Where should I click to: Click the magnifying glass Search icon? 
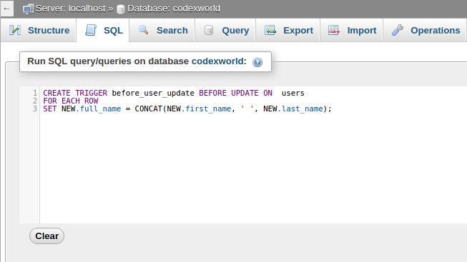pyautogui.click(x=144, y=30)
